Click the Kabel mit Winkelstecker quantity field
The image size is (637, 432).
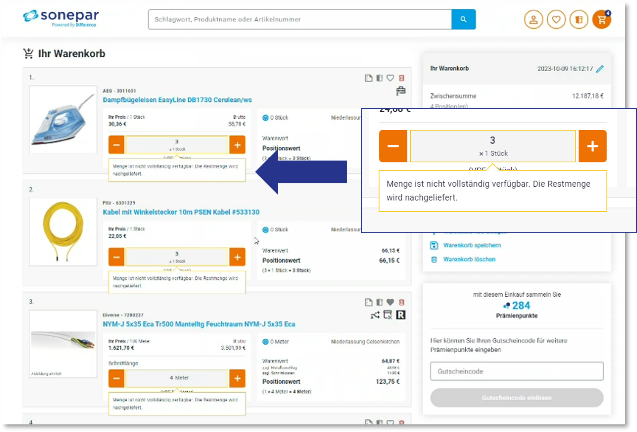[177, 257]
